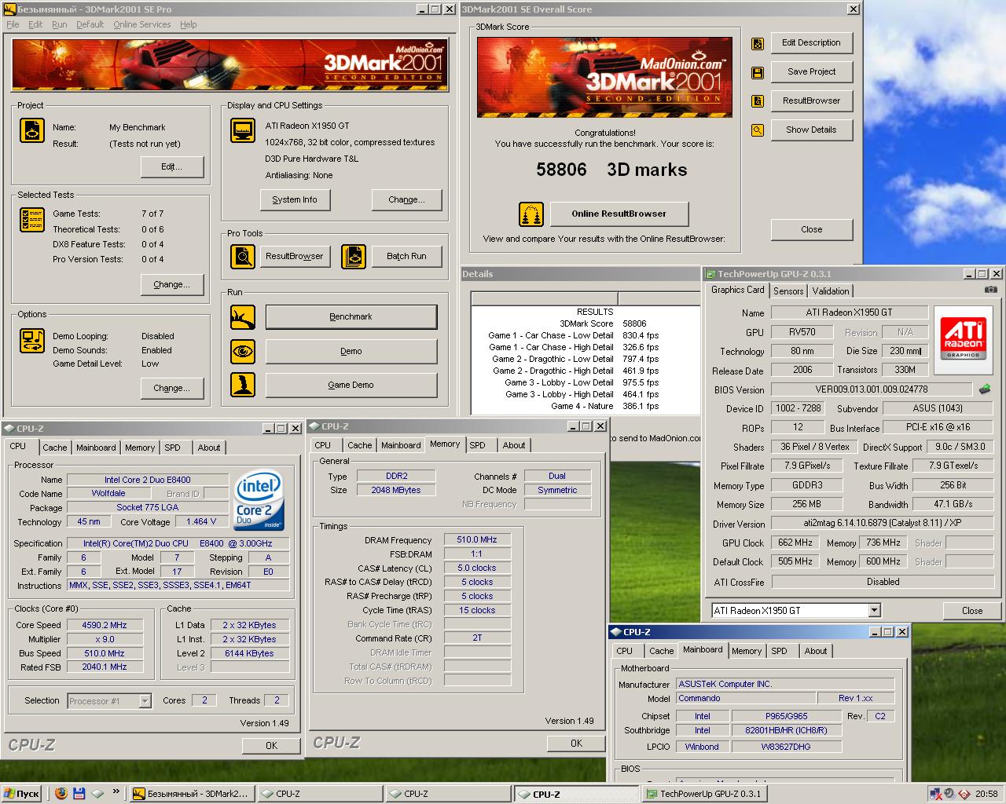Open the Processor #1 selection dropdown

pos(145,700)
